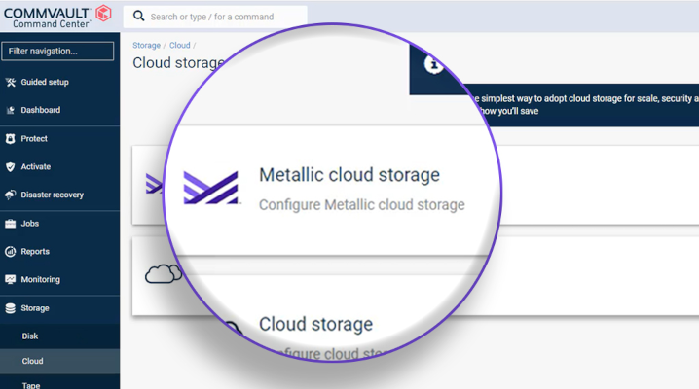Image resolution: width=699 pixels, height=389 pixels.
Task: Click the Disaster recovery icon
Action: 11,194
